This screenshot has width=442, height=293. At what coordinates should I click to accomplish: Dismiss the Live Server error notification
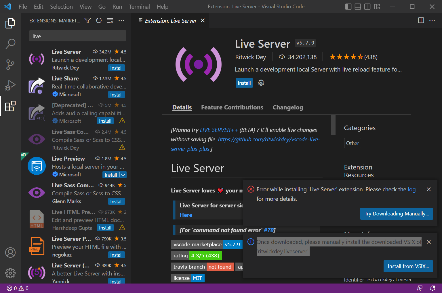(x=429, y=189)
